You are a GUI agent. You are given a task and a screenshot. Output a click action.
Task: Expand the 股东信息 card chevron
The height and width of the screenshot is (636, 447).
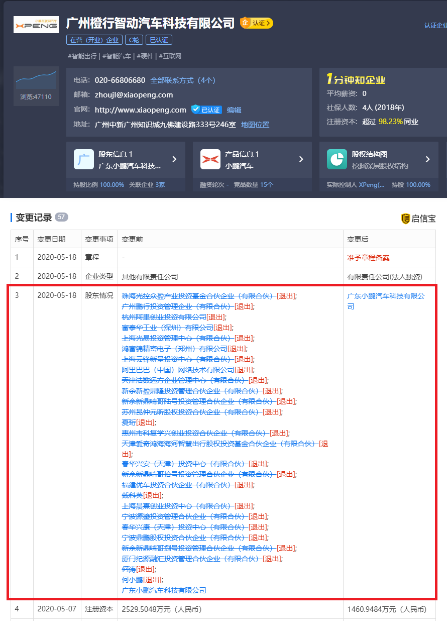pyautogui.click(x=175, y=160)
